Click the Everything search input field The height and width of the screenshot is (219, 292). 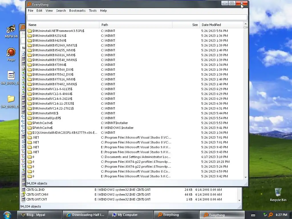(137, 17)
